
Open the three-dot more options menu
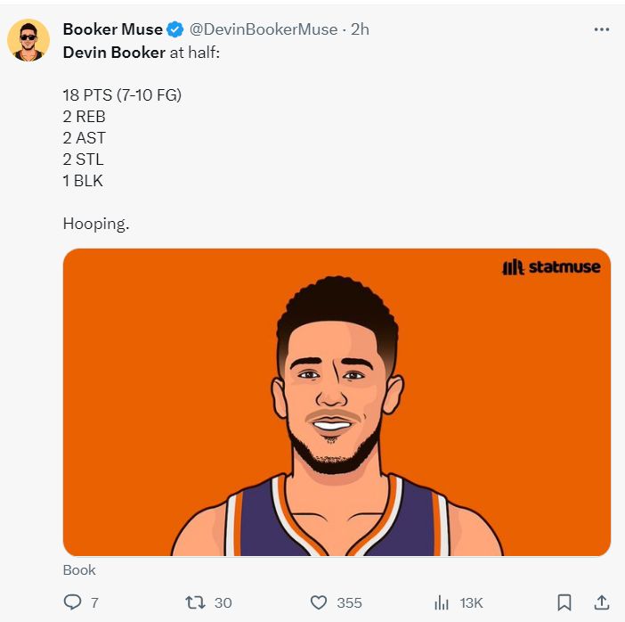click(x=602, y=29)
